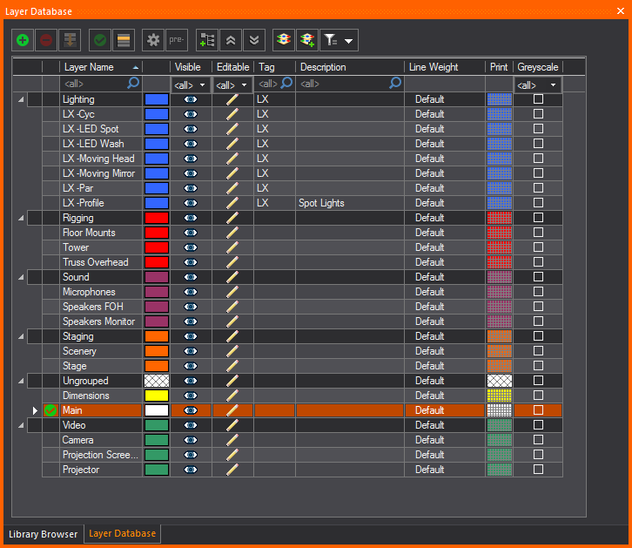Click the settings gear icon in toolbar

click(153, 40)
